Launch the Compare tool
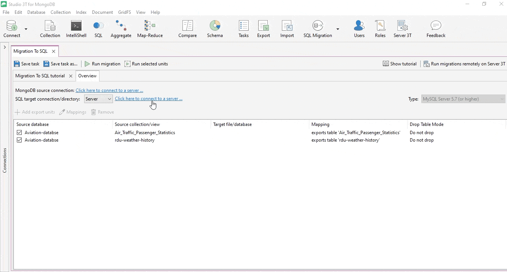The width and height of the screenshot is (507, 272). point(187,29)
